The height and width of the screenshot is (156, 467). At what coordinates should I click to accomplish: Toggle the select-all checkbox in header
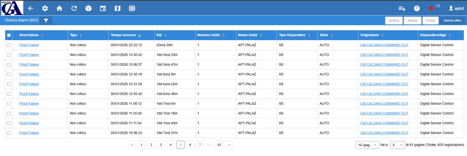(9, 35)
